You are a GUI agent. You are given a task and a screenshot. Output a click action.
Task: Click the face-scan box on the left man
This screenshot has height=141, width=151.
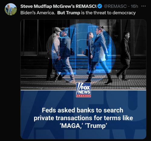[64, 33]
